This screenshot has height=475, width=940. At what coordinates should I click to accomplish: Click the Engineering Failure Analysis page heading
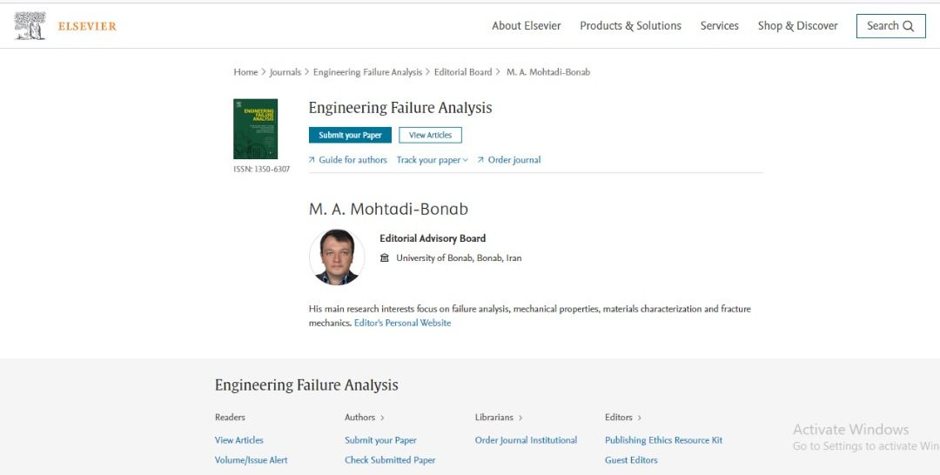[x=400, y=108]
